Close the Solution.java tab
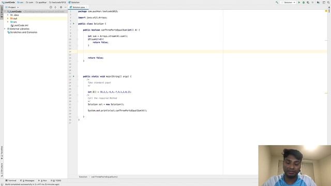 (86, 7)
